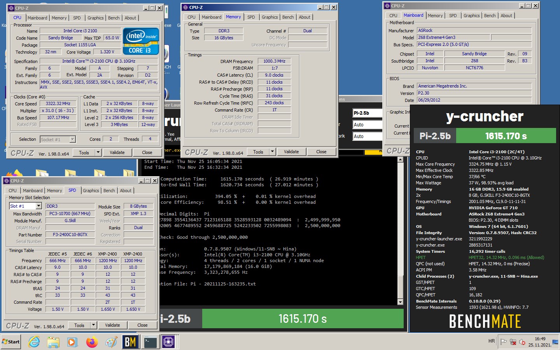The height and width of the screenshot is (350, 560).
Task: Expand Tools dropdown arrow in CPU-Z CPU window
Action: [98, 152]
